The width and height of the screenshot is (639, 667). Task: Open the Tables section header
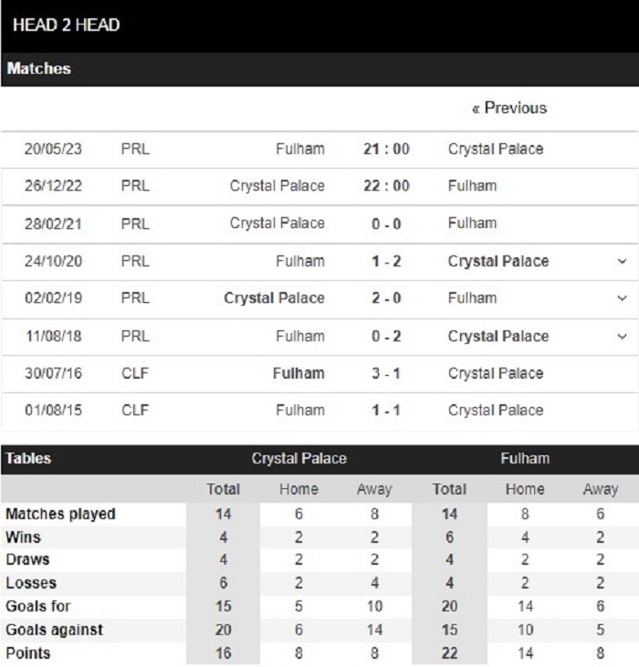pyautogui.click(x=29, y=459)
